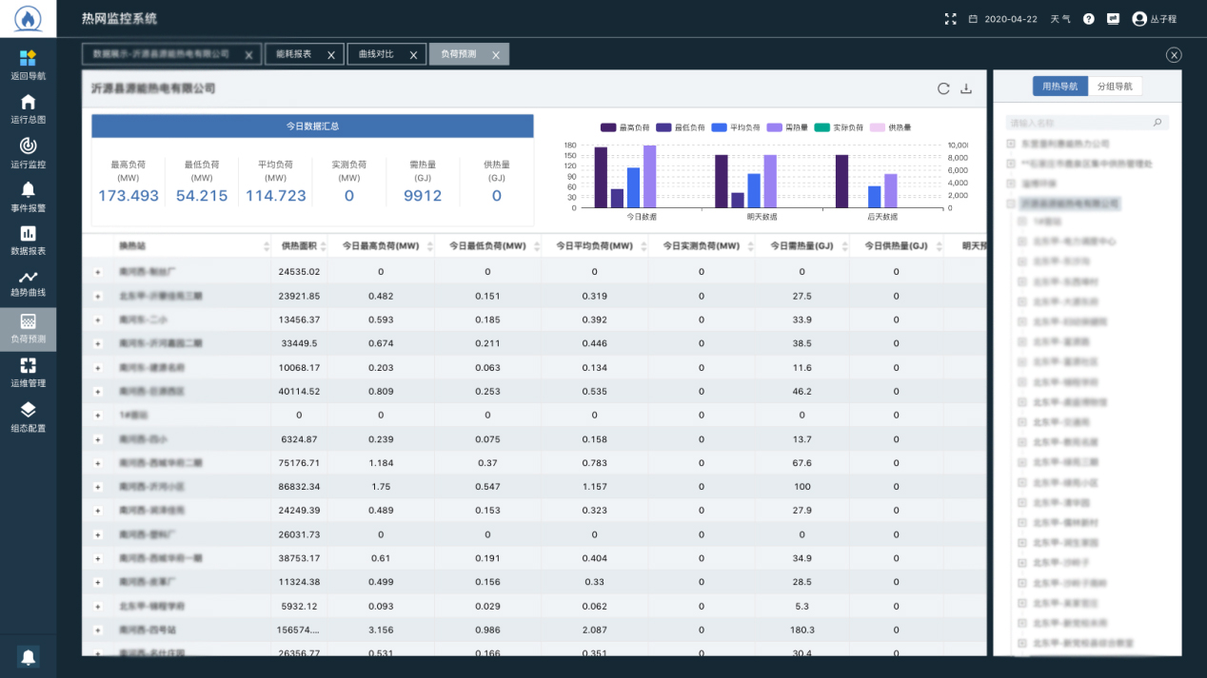The image size is (1207, 678).
Task: Go to 运维管理 in the sidebar
Action: (x=28, y=372)
